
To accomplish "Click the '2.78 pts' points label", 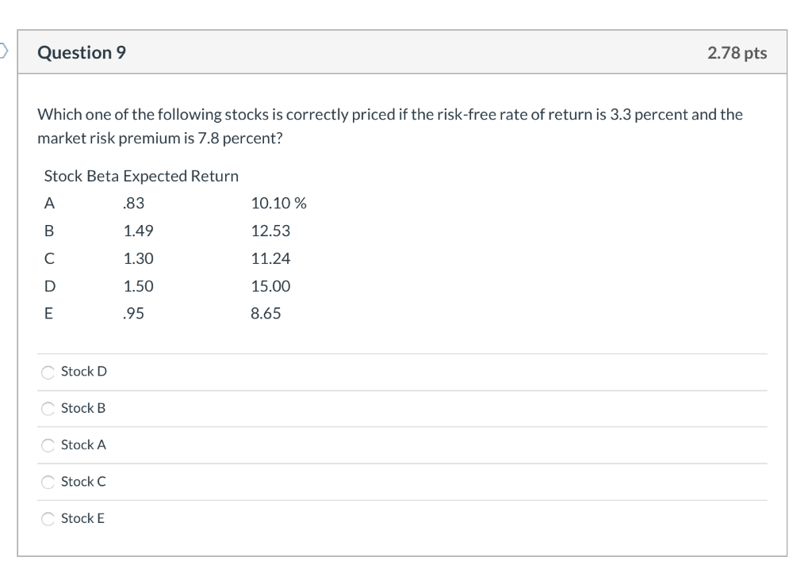I will pos(737,53).
